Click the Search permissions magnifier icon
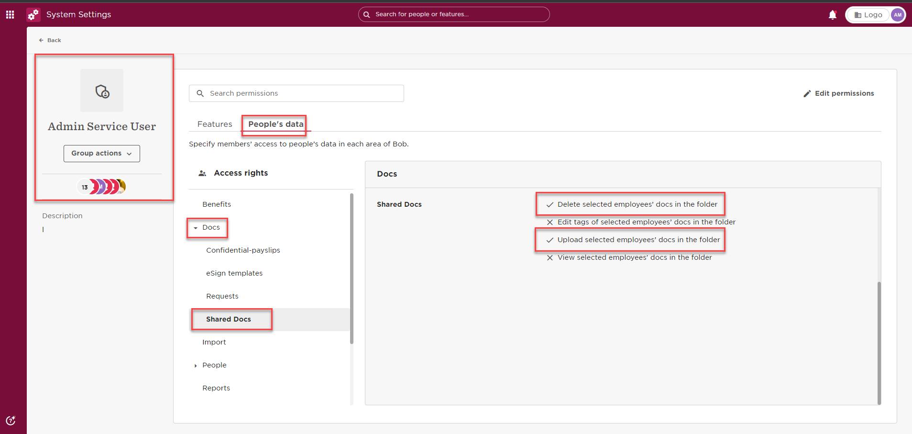 (x=200, y=93)
